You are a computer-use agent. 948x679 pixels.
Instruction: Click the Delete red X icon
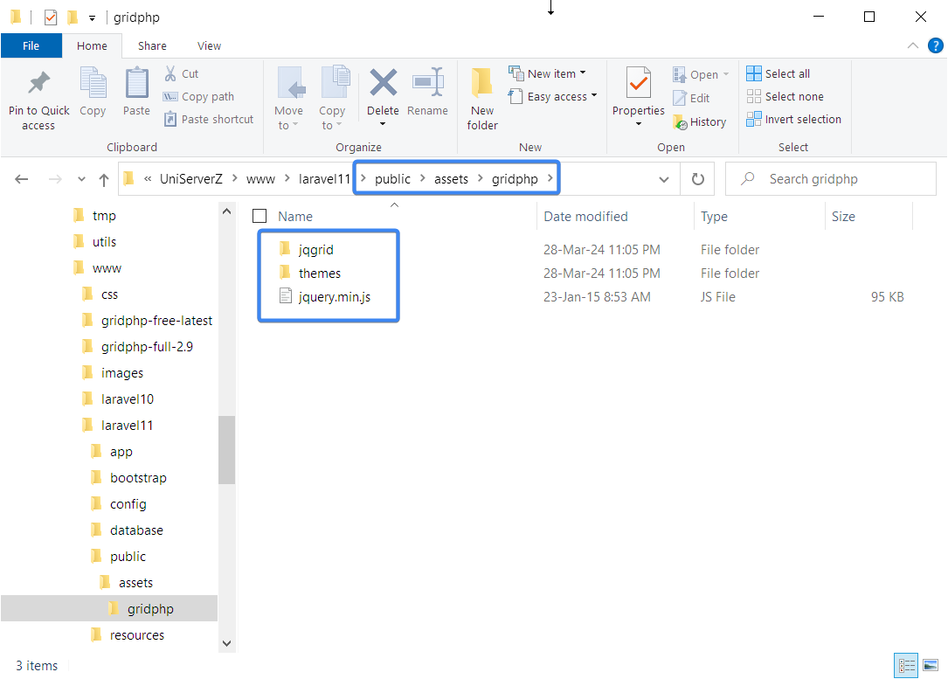click(x=383, y=84)
